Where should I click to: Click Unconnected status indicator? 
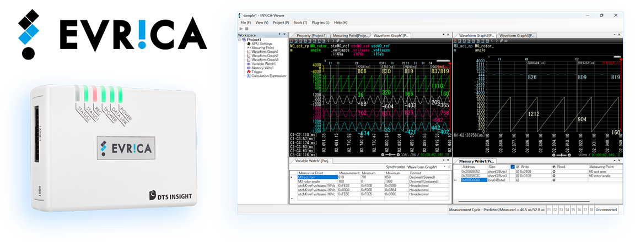(606, 210)
